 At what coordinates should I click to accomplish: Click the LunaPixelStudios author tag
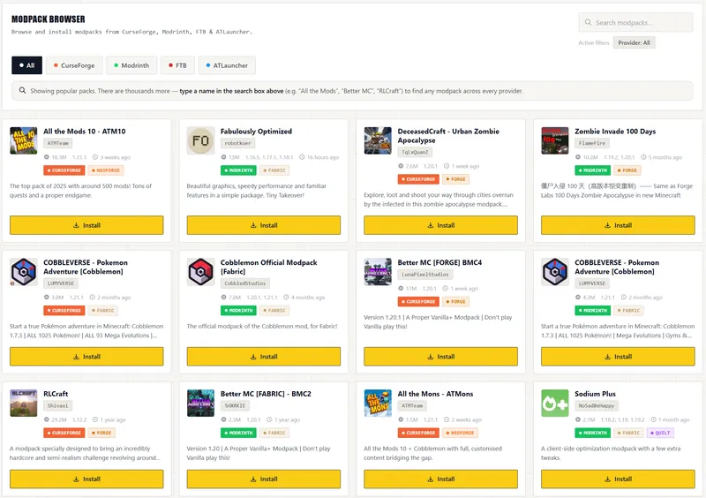click(425, 275)
